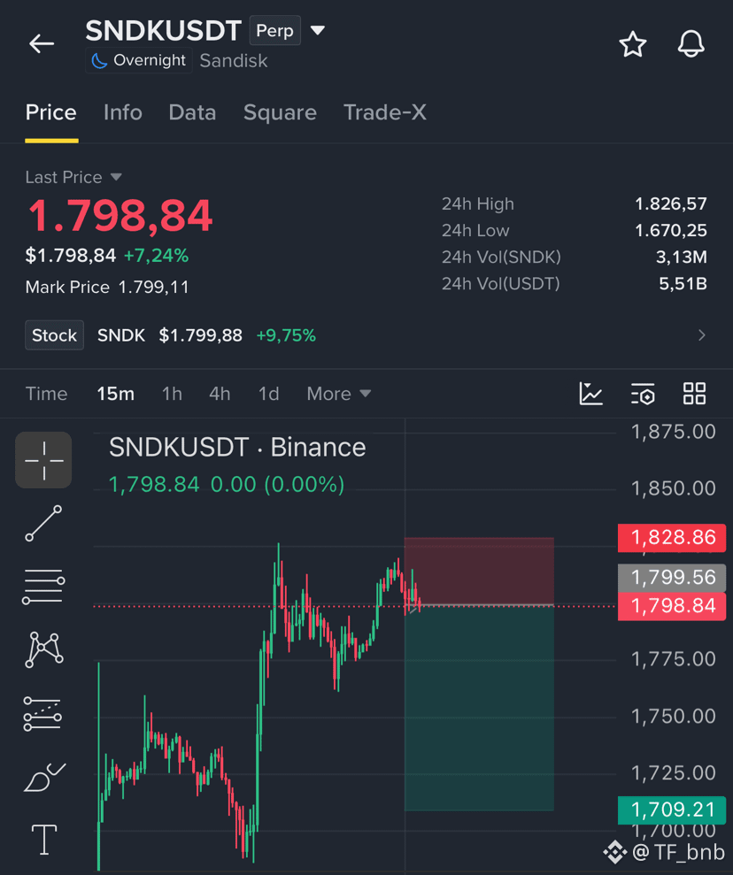
Task: Select the Time chart view
Action: [46, 394]
